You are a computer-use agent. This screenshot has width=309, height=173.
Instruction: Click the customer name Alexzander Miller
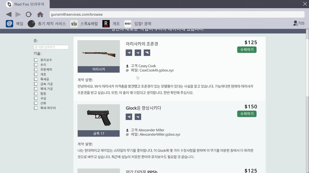pyautogui.click(x=151, y=130)
